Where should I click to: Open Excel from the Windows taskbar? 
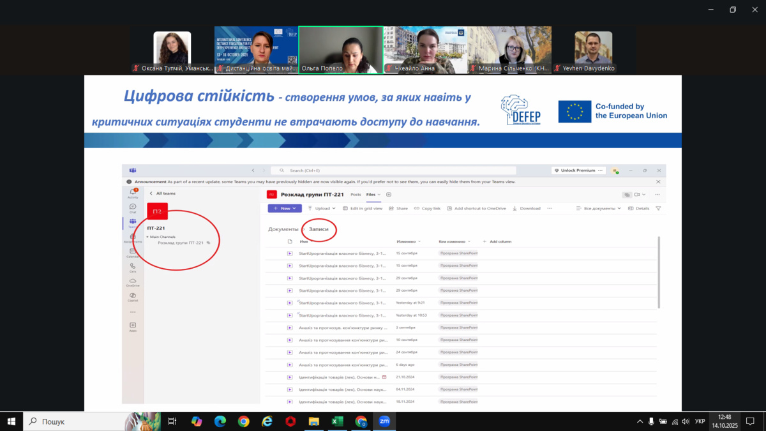337,421
